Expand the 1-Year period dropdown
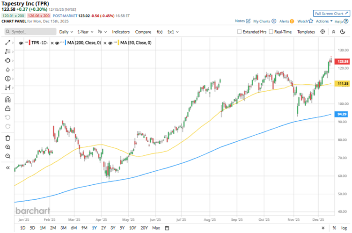Screen dimensions: 352x233 (85, 32)
